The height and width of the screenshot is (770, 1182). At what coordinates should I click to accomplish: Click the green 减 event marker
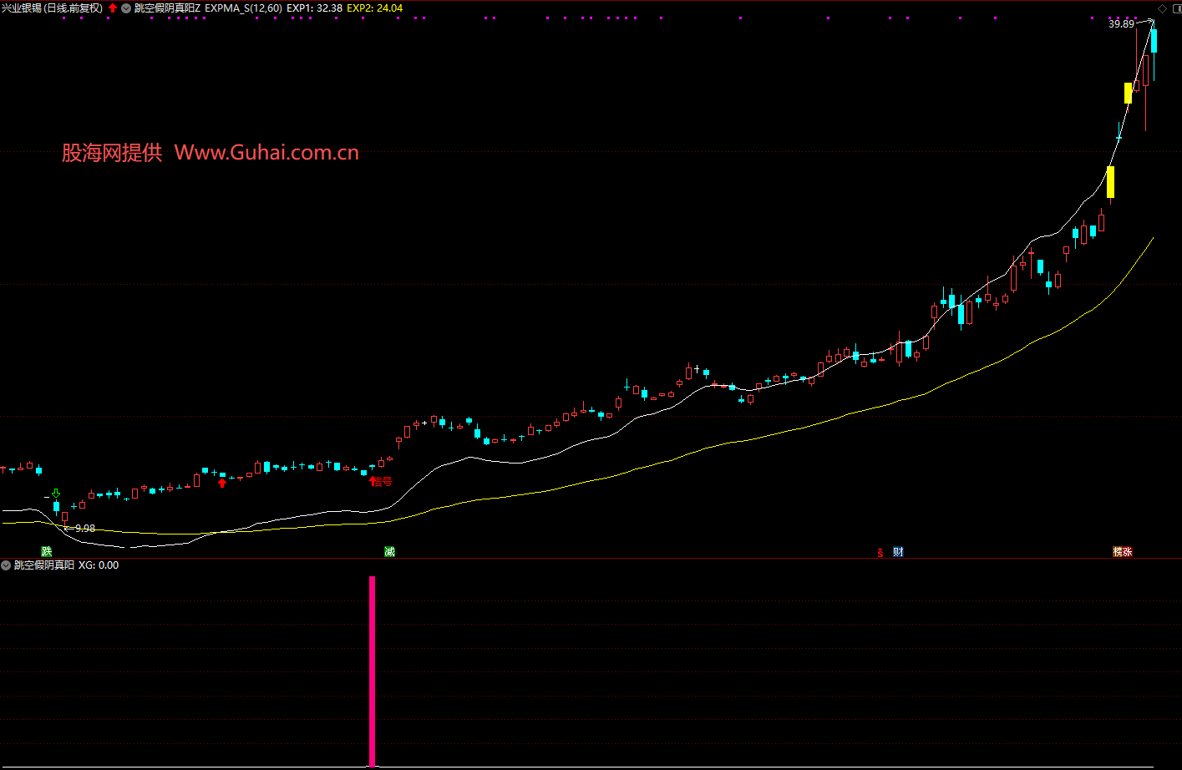[x=389, y=552]
